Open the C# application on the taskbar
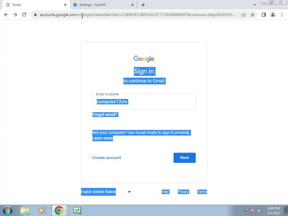This screenshot has width=288, height=216. (x=77, y=210)
